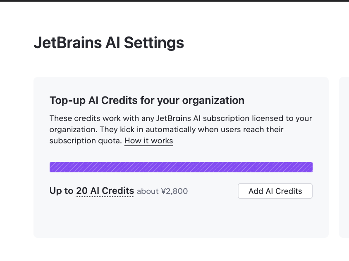Click the partially visible card at right edge
The height and width of the screenshot is (261, 349).
(x=344, y=157)
